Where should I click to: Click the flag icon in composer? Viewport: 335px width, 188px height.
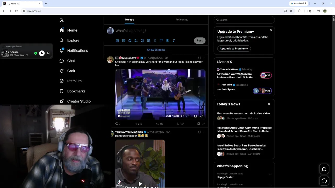[x=161, y=40]
